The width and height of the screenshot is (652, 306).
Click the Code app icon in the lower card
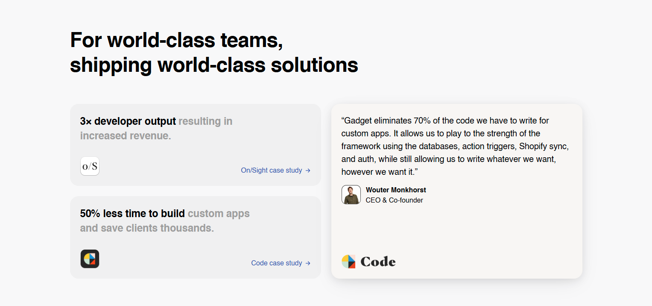[90, 259]
